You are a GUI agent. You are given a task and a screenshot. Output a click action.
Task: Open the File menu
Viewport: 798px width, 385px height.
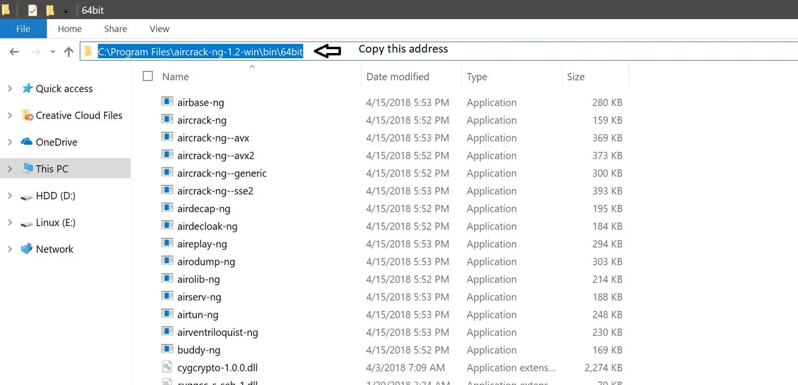tap(23, 29)
